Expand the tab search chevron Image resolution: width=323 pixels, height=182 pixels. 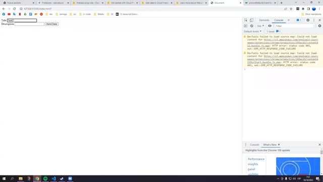pos(296,3)
